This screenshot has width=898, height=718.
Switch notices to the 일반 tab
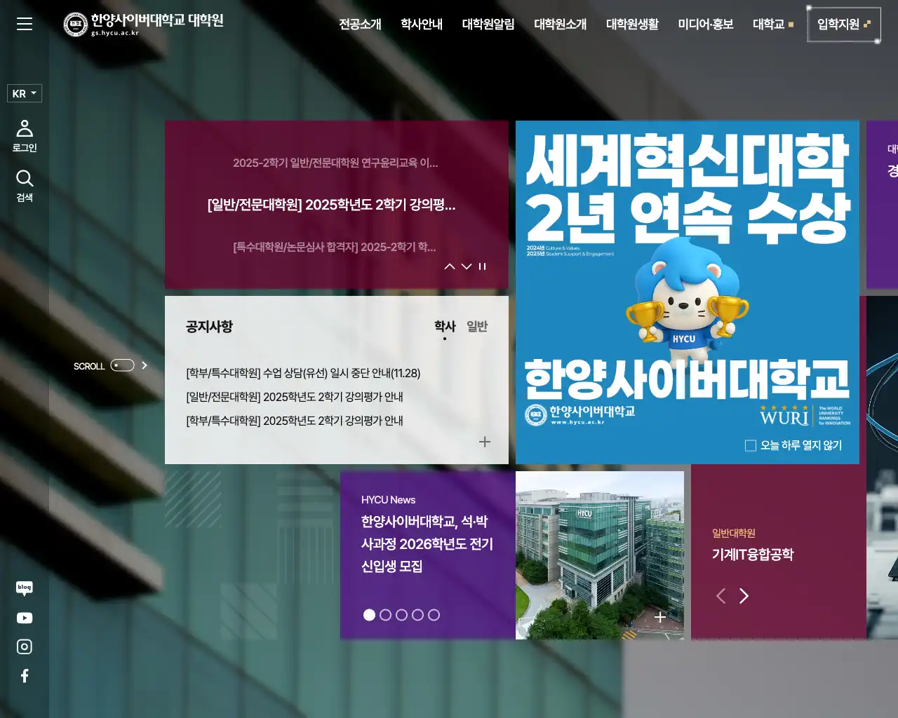478,326
